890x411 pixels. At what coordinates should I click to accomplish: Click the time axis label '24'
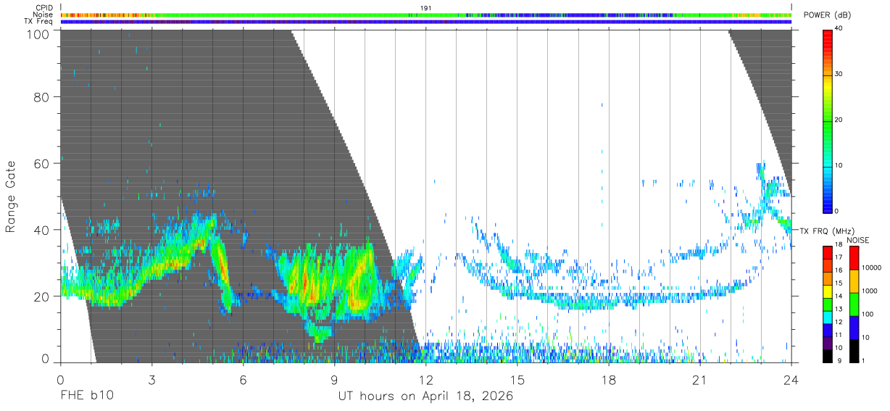[x=791, y=379]
